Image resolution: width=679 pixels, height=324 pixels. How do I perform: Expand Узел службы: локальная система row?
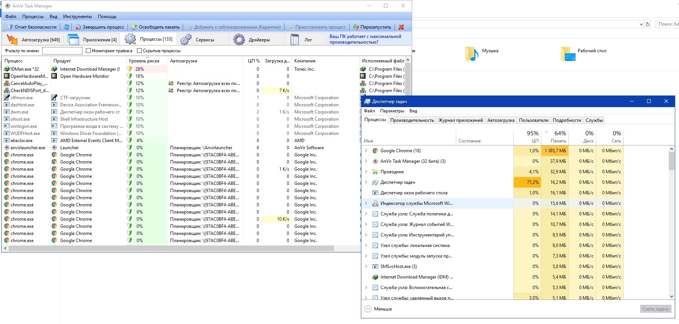366,245
